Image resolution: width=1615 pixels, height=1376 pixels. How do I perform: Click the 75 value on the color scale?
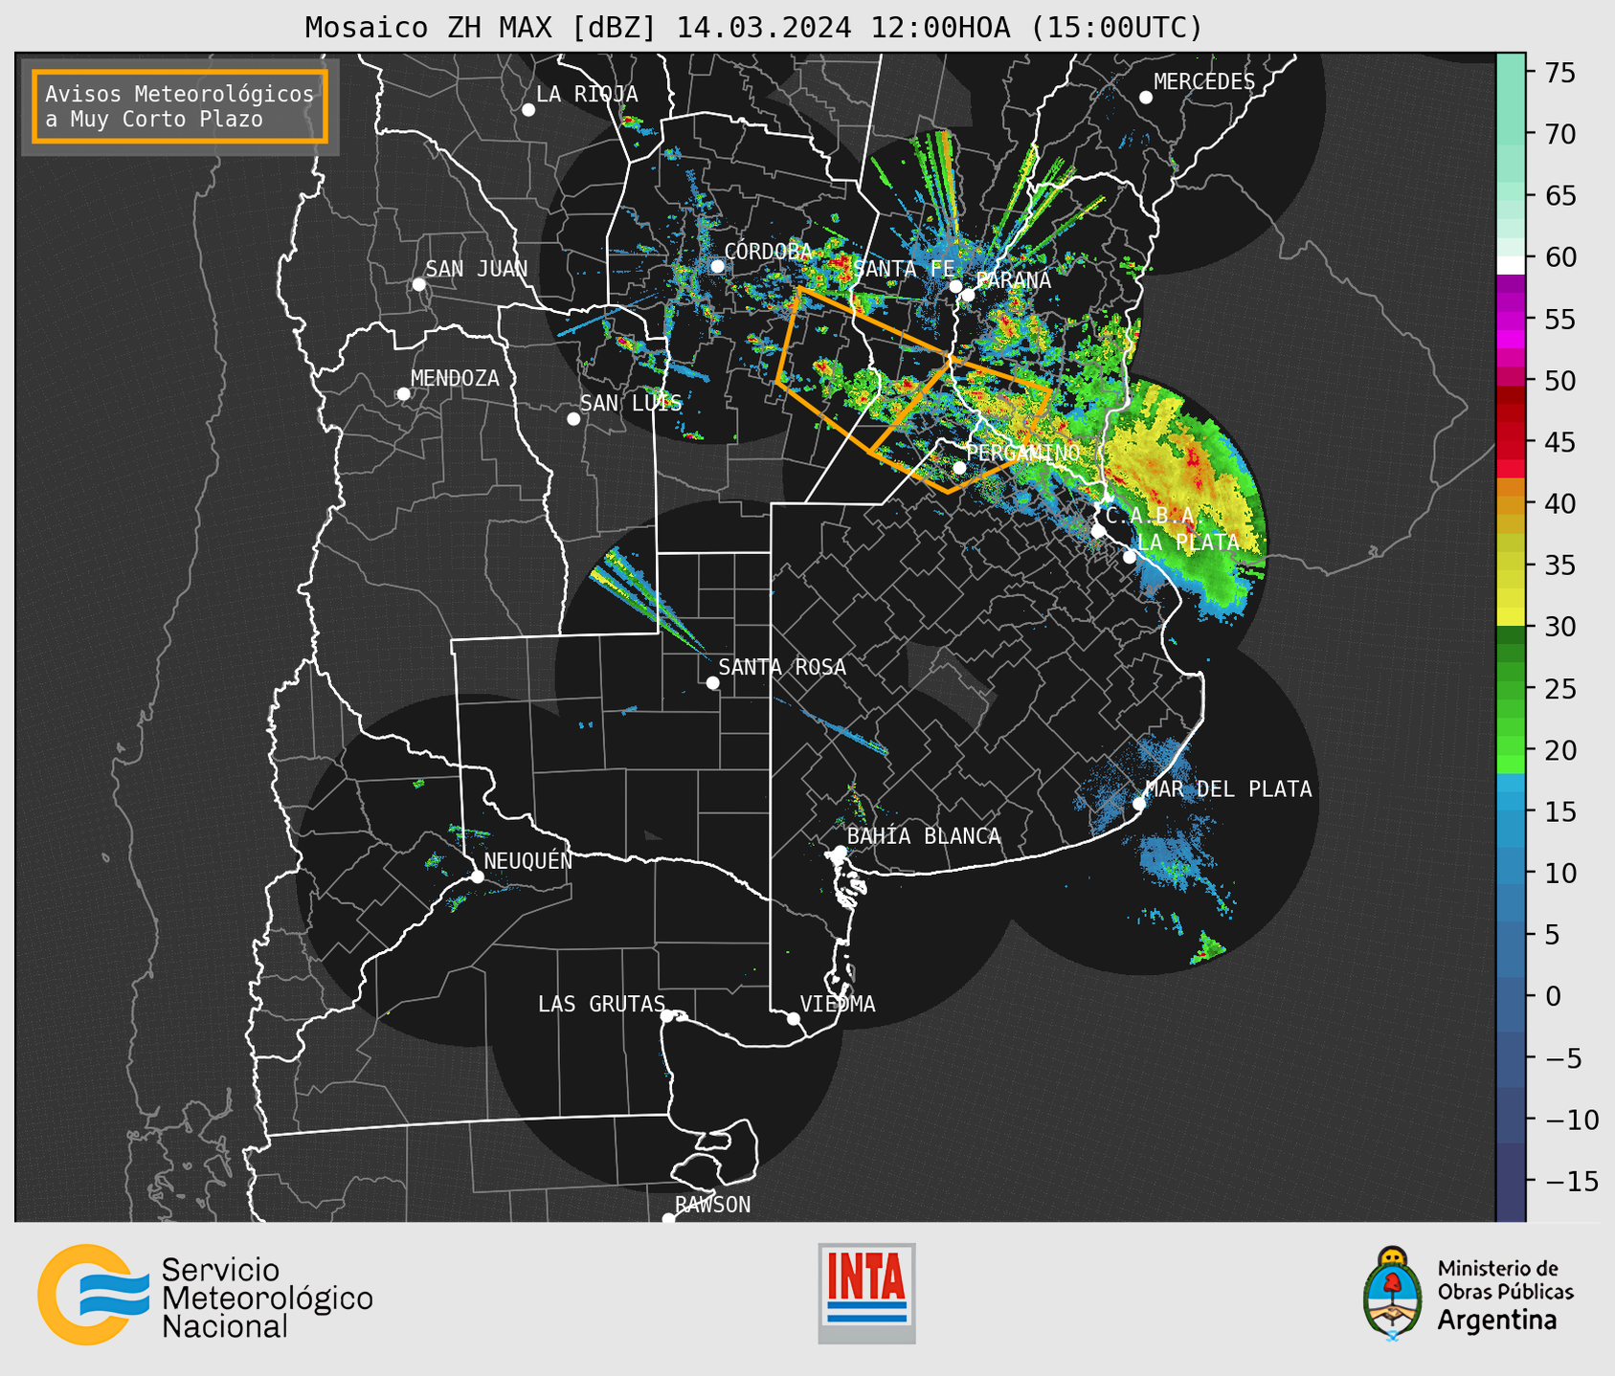click(1559, 73)
